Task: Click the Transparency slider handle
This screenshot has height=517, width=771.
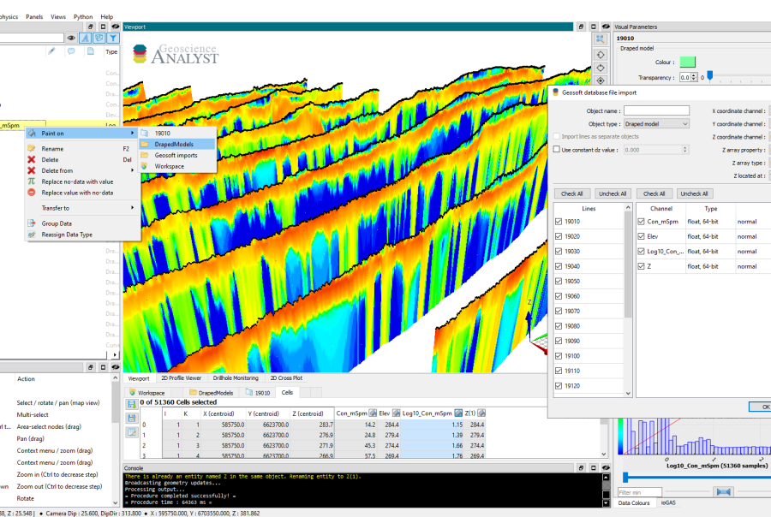Action: coord(709,75)
